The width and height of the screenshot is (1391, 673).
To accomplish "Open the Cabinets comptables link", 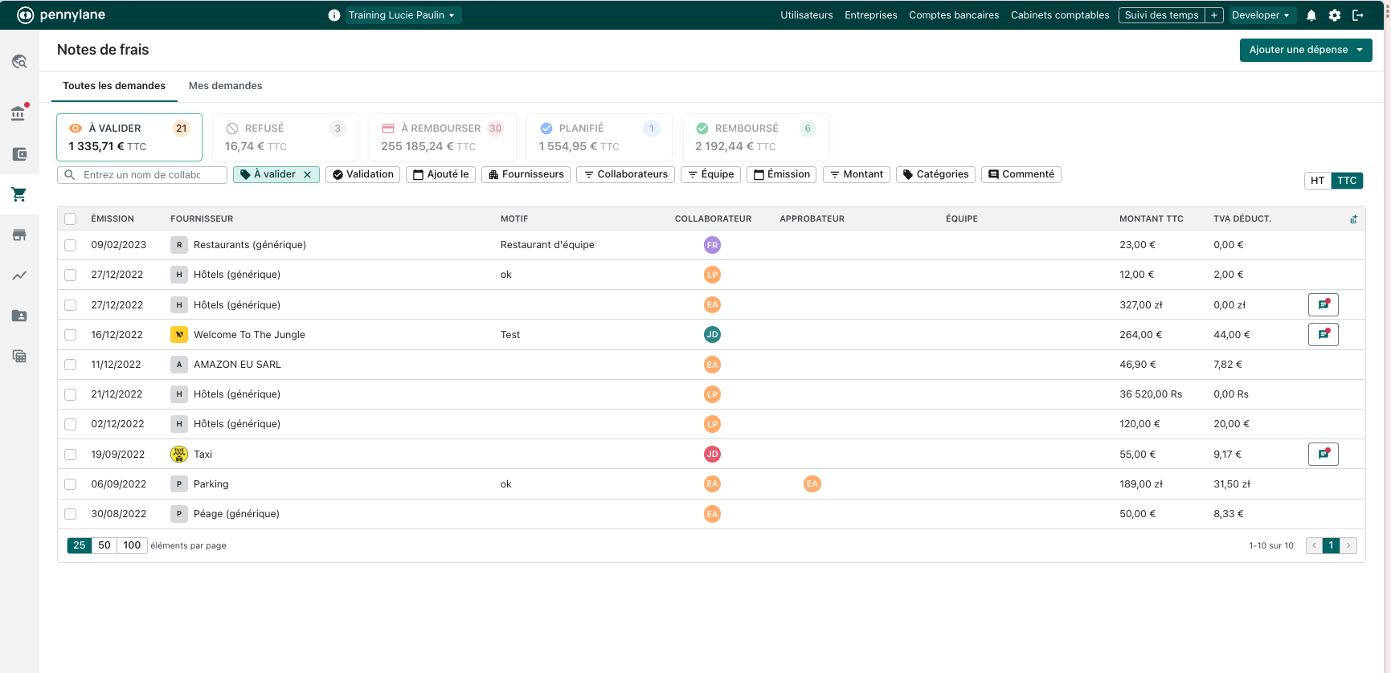I will pyautogui.click(x=1060, y=15).
